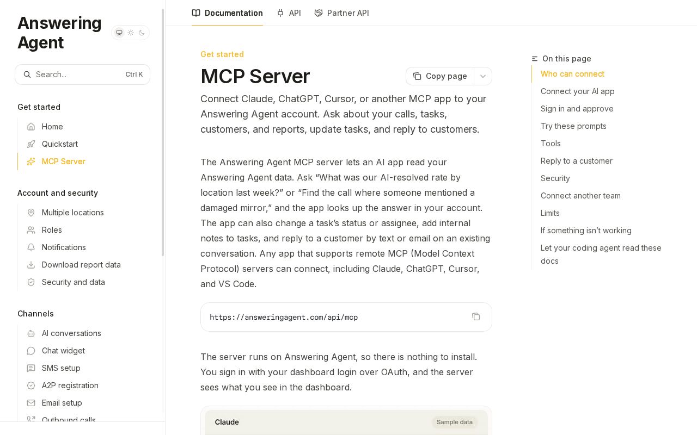
Task: Select system theme monitor icon
Action: coord(119,33)
